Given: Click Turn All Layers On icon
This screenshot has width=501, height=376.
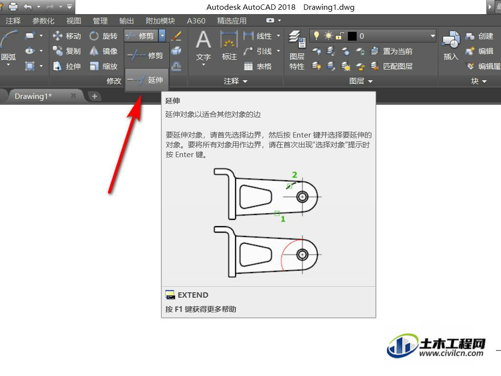Looking at the screenshot, I should click(317, 66).
